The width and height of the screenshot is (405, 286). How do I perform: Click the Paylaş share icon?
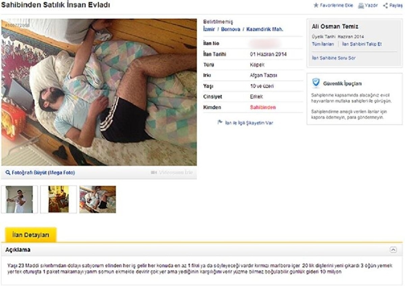click(385, 5)
